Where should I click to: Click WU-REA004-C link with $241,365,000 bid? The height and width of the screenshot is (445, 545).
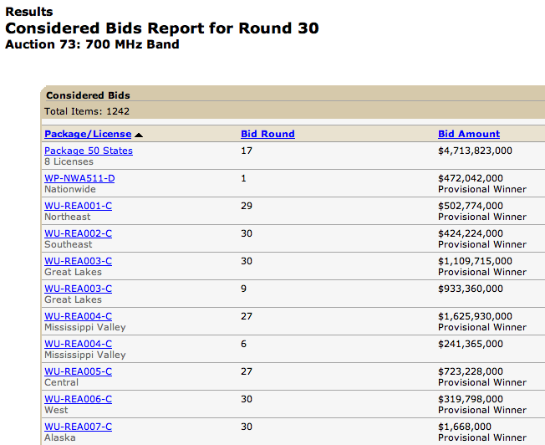tap(78, 344)
